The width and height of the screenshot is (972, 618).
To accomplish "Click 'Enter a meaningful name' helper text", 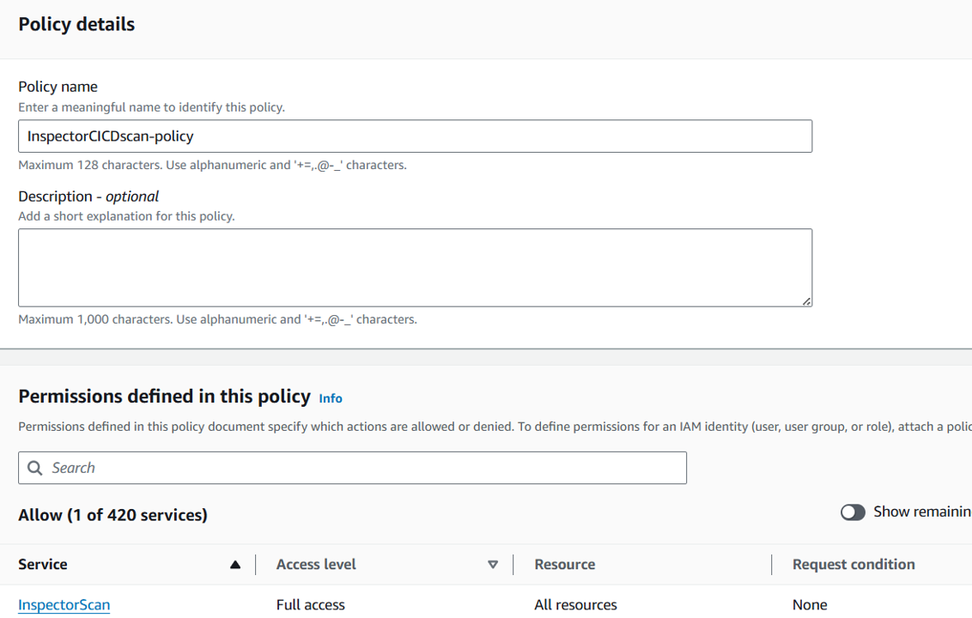I will coord(152,107).
